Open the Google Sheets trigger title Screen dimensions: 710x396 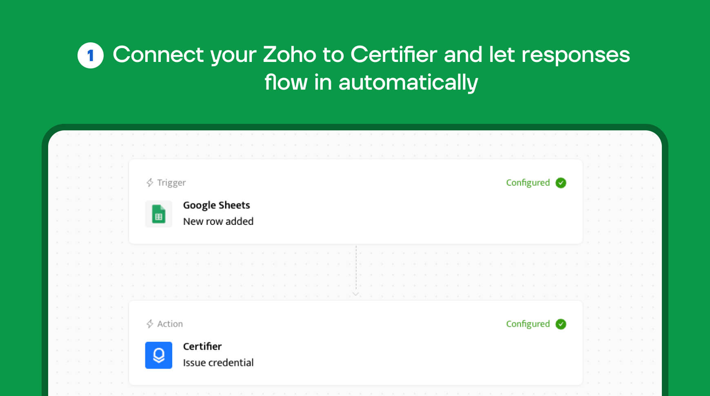216,205
